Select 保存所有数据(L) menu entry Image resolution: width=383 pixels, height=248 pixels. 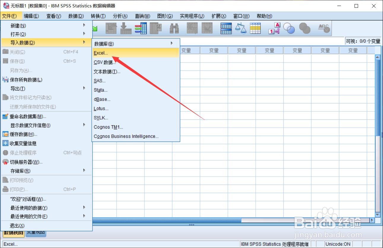pyautogui.click(x=47, y=80)
